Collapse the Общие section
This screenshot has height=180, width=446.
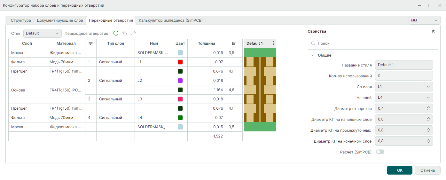click(x=313, y=55)
